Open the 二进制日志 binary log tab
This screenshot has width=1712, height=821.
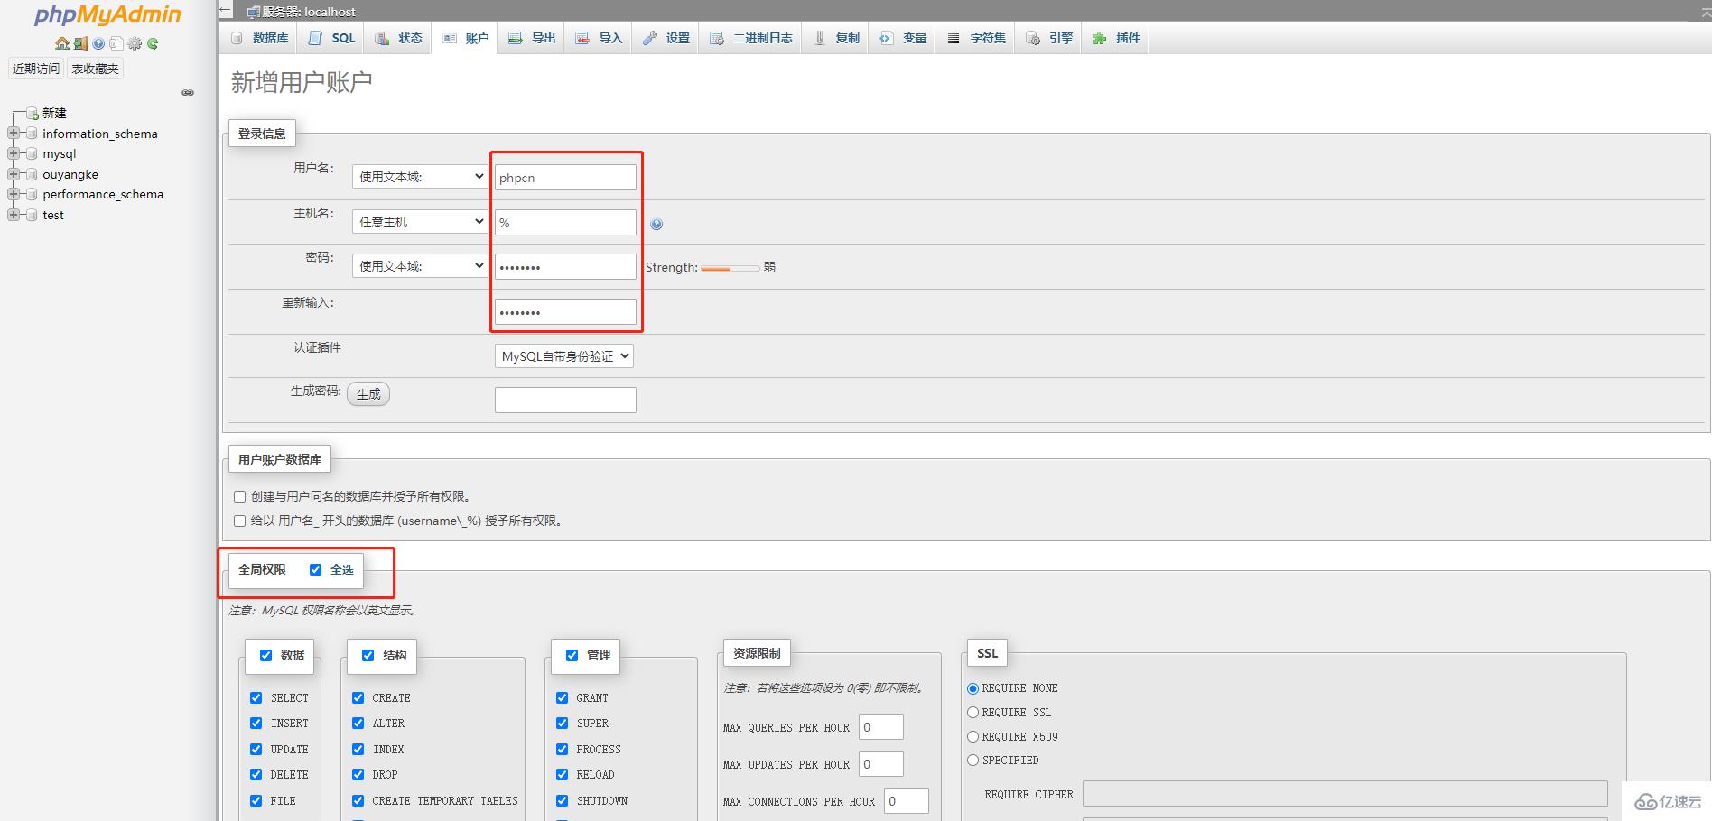coord(750,38)
